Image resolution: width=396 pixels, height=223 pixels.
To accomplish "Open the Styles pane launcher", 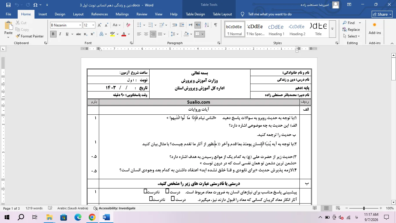I will [337, 43].
